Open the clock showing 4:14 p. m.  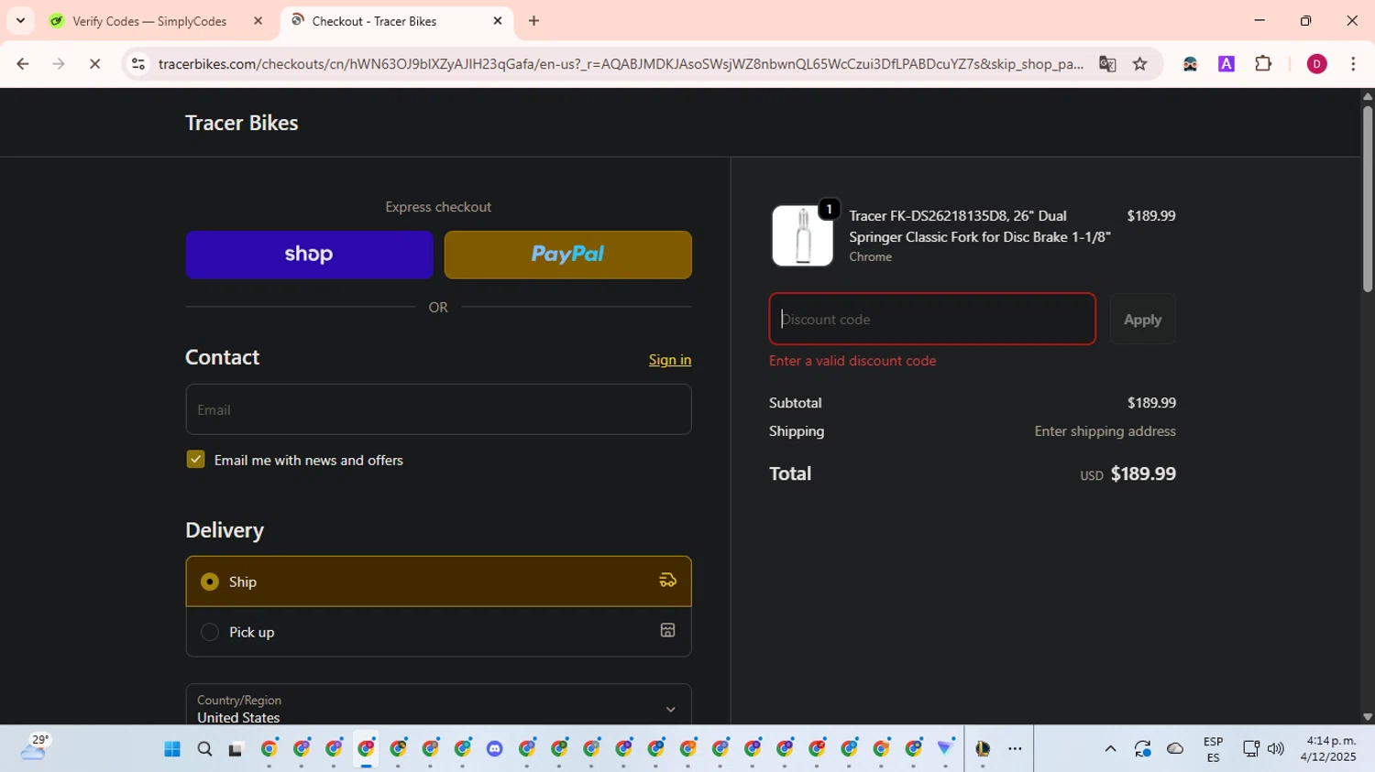[1330, 748]
